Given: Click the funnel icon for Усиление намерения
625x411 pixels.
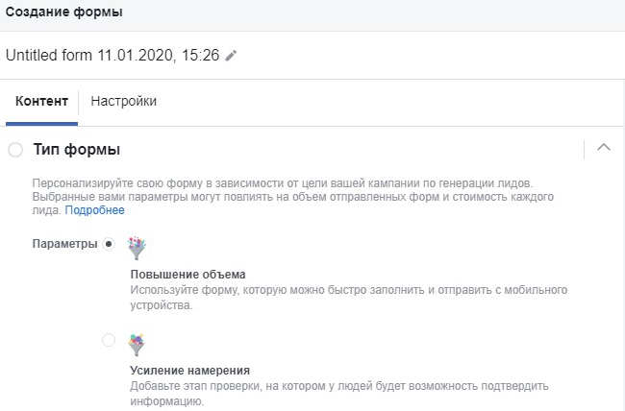Looking at the screenshot, I should [137, 344].
